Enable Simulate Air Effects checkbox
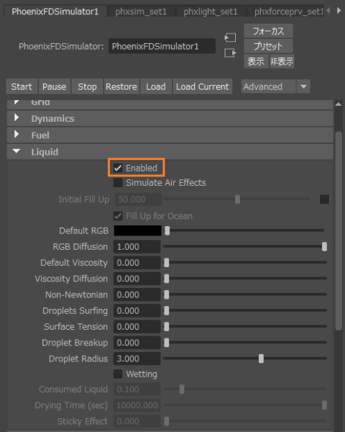This screenshot has height=432, width=345. tap(118, 182)
